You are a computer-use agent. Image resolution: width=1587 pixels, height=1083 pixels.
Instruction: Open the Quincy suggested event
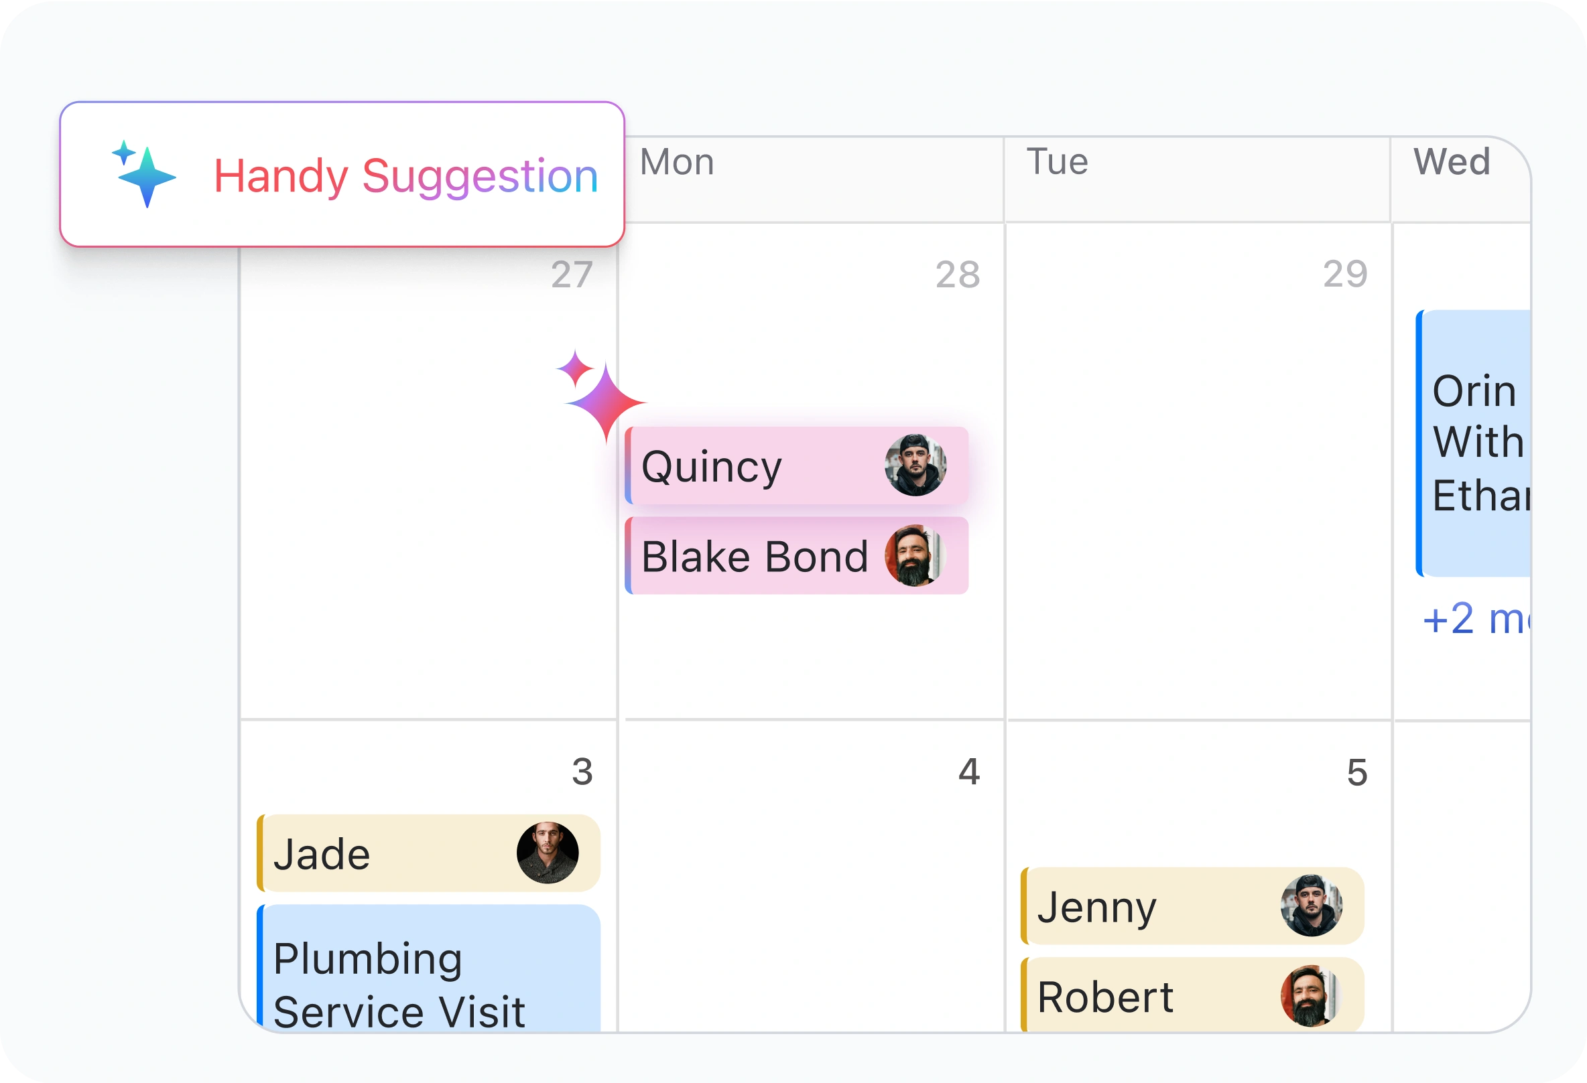click(751, 467)
